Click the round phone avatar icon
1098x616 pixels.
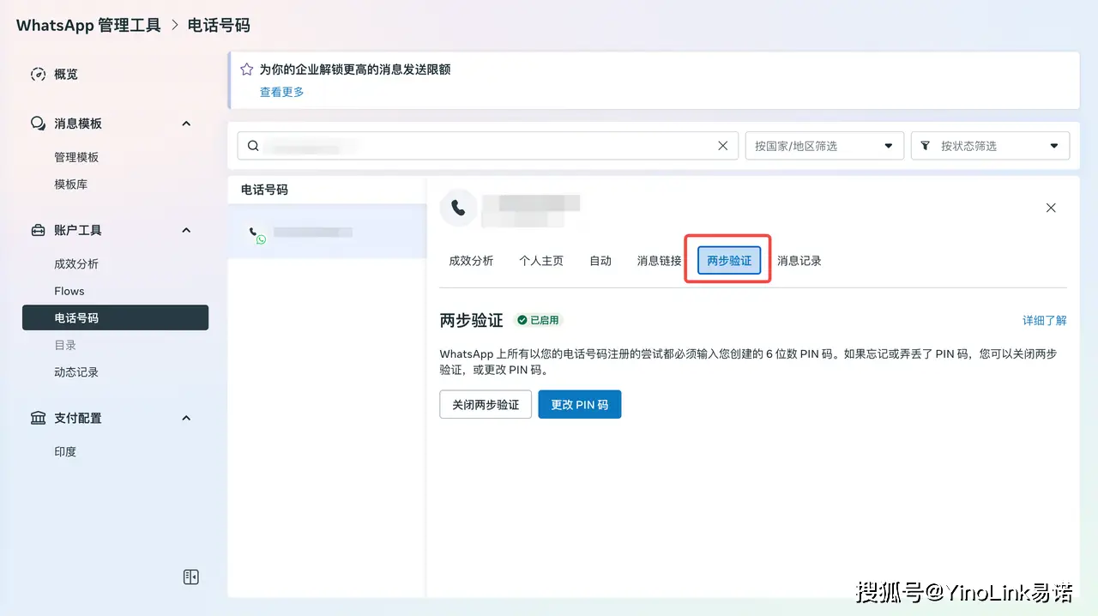[458, 208]
